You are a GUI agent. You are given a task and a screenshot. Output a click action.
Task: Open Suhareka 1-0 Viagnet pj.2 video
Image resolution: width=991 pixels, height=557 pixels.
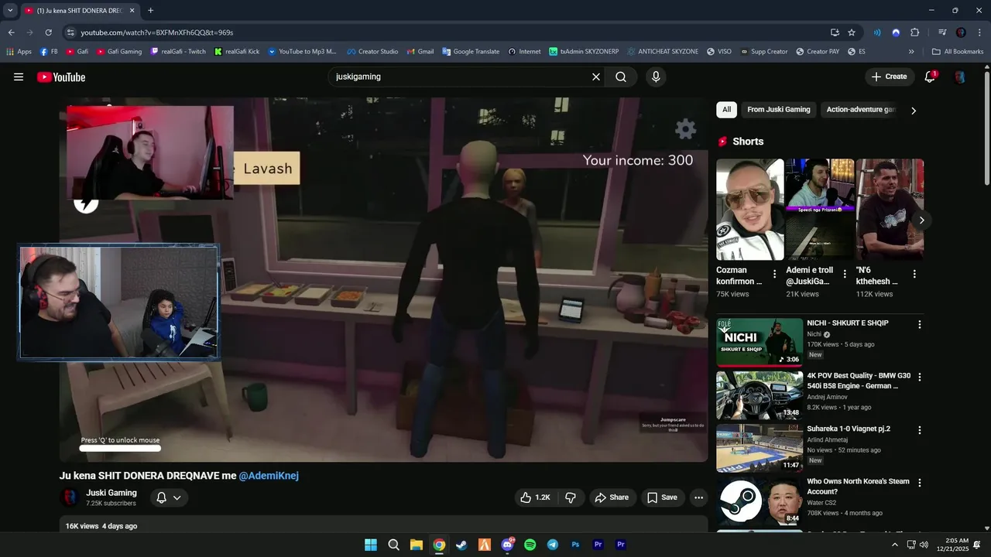760,447
